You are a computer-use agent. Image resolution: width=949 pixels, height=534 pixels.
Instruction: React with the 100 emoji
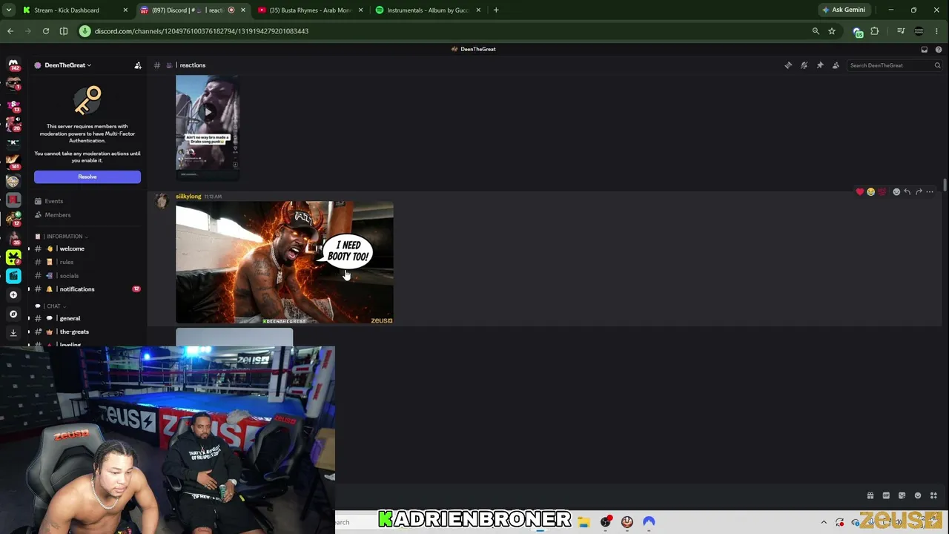tap(882, 192)
